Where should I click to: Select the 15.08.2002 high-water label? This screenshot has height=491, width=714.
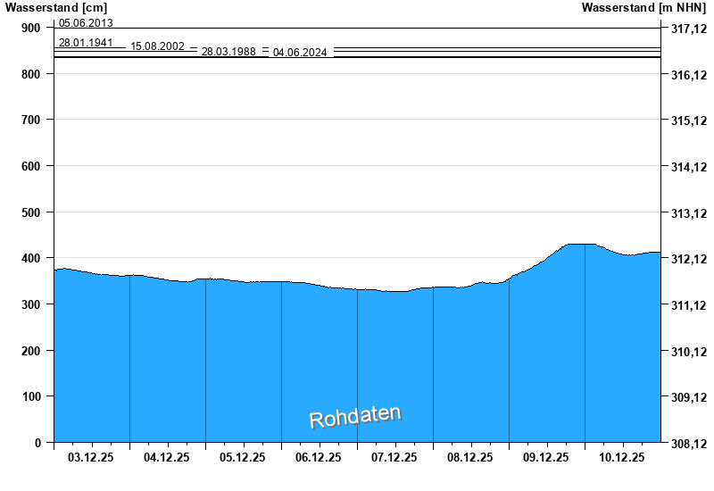[x=157, y=46]
